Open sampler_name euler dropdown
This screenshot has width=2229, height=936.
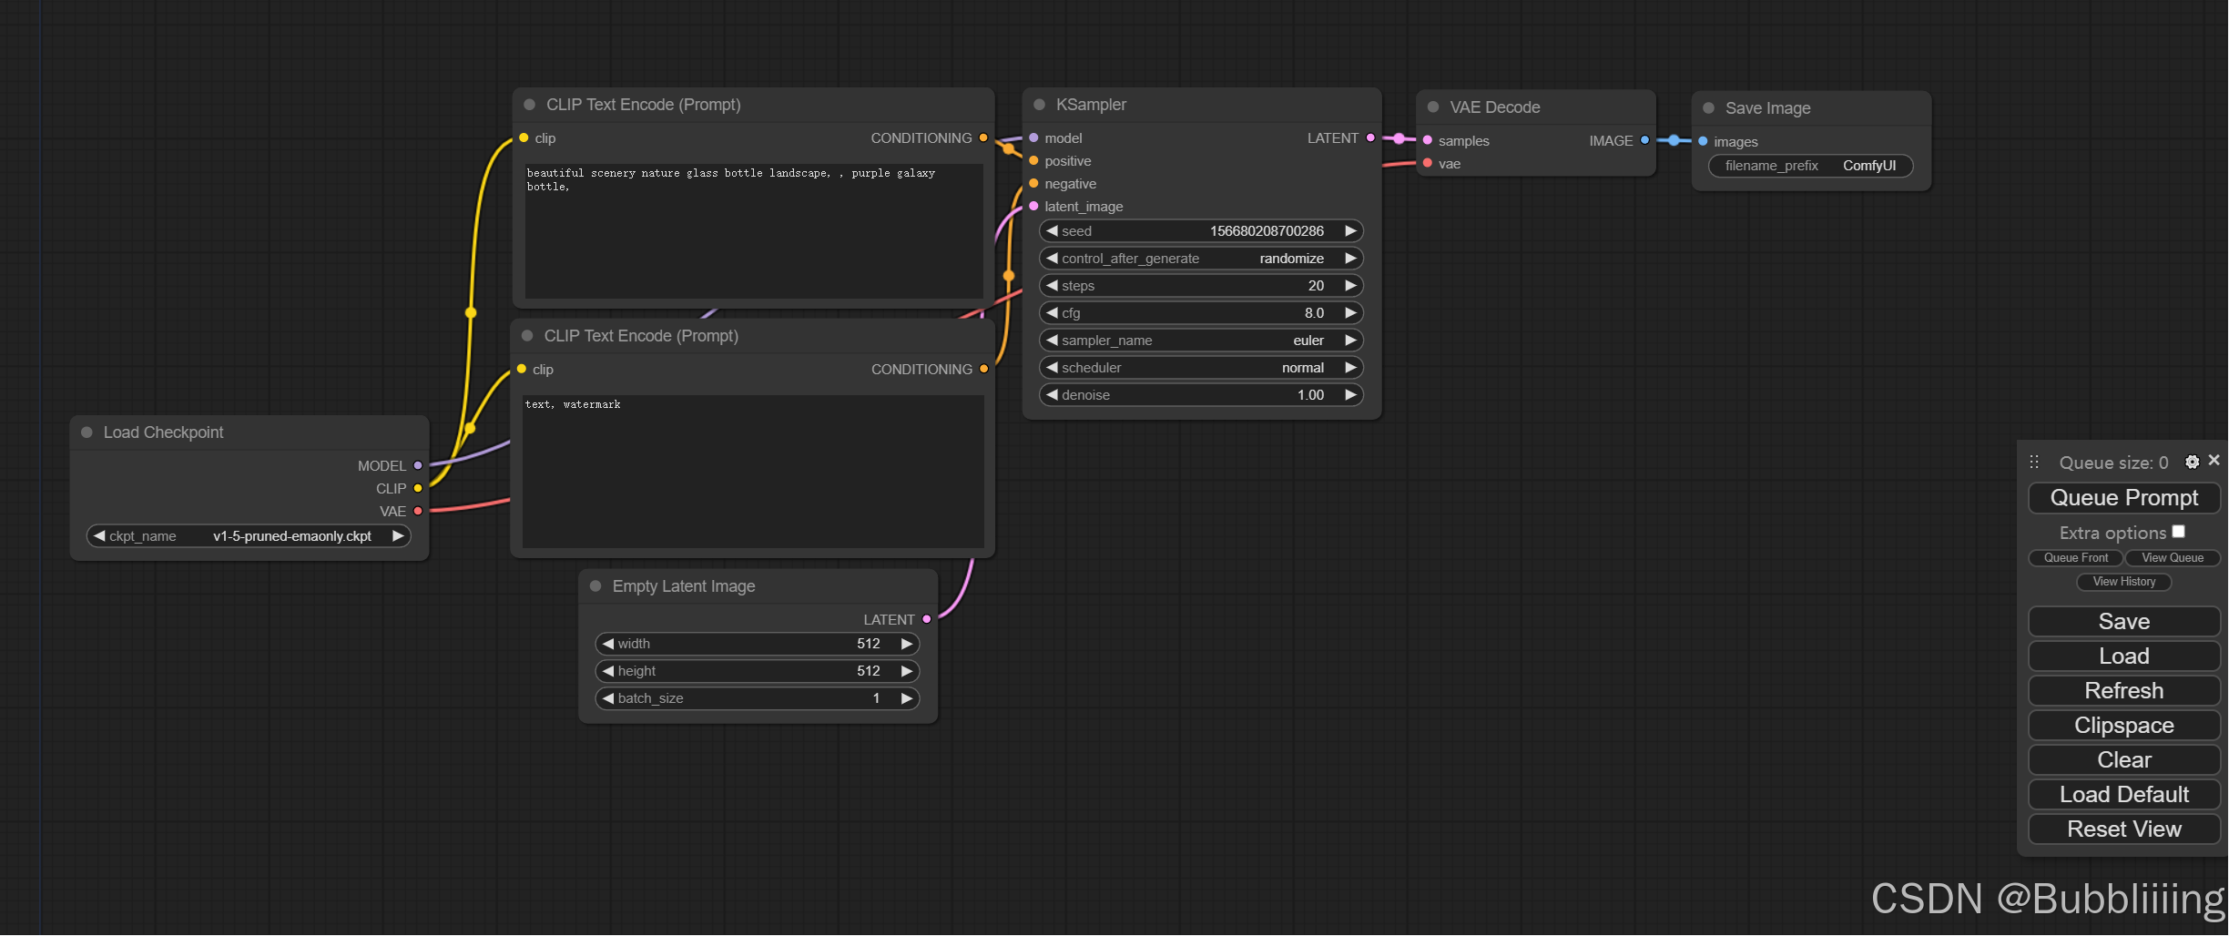1201,341
